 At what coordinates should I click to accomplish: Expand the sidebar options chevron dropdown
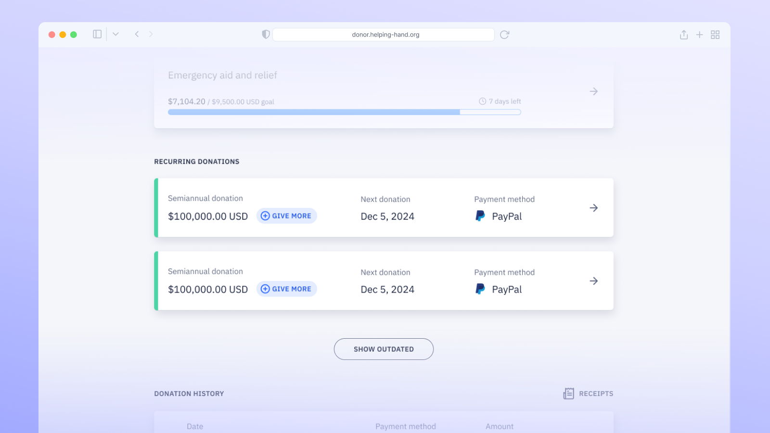pyautogui.click(x=115, y=34)
